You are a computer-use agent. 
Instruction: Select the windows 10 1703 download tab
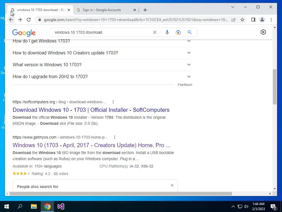point(40,10)
